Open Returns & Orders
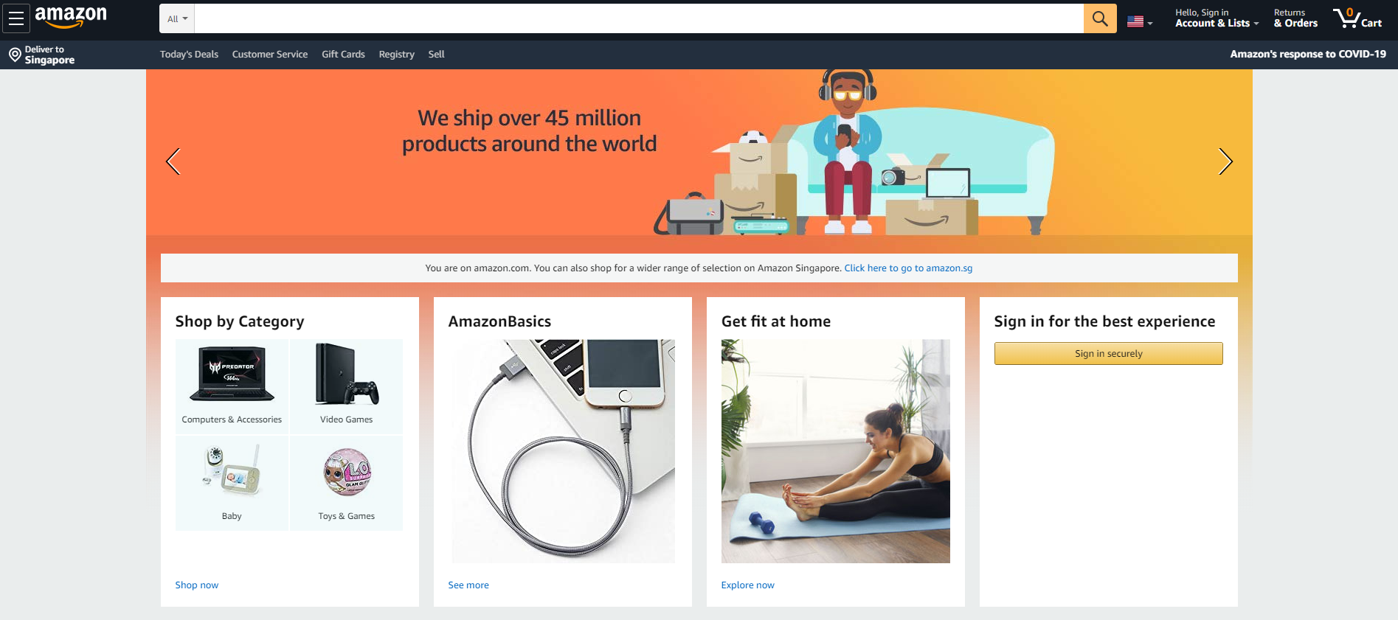 1295,18
